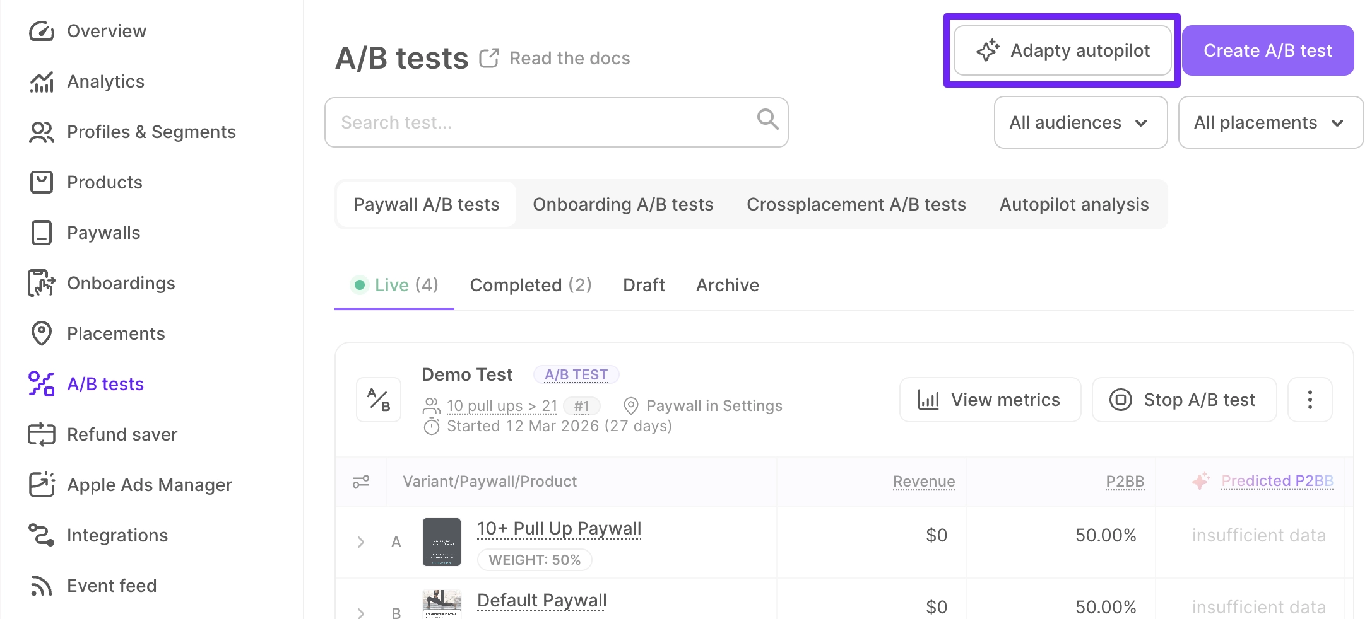Open the Read the docs link
This screenshot has height=619, width=1372.
[569, 57]
